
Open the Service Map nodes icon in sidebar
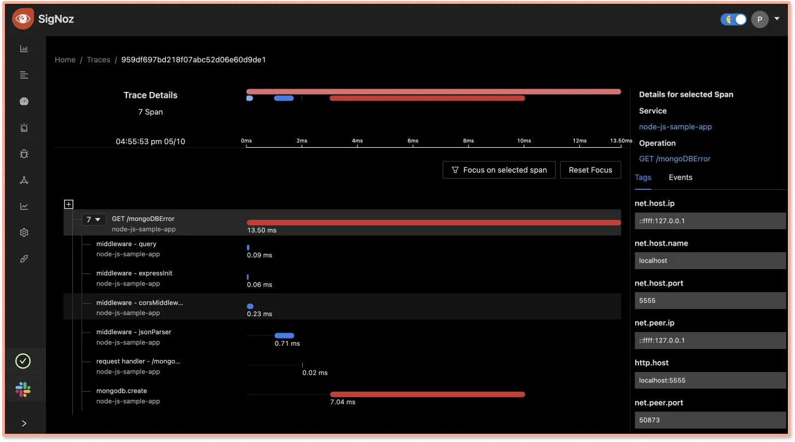pyautogui.click(x=24, y=180)
